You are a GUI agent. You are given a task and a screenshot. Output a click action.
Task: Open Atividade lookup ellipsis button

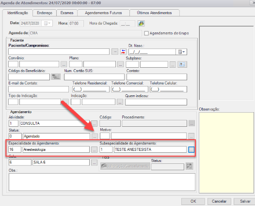pos(94,123)
